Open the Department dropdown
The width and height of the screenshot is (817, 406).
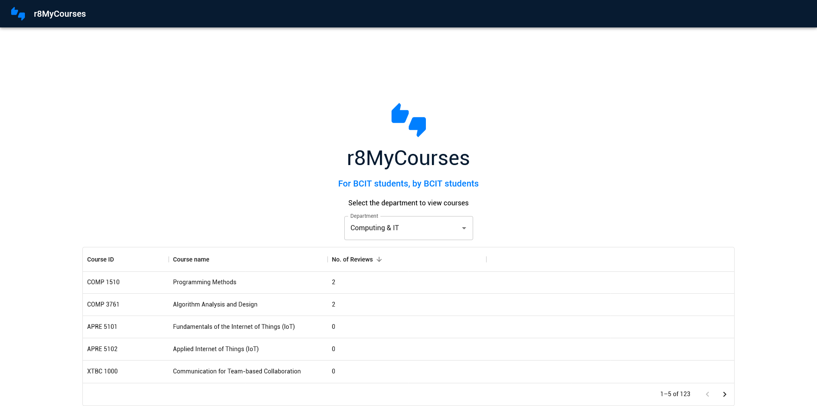pos(408,228)
